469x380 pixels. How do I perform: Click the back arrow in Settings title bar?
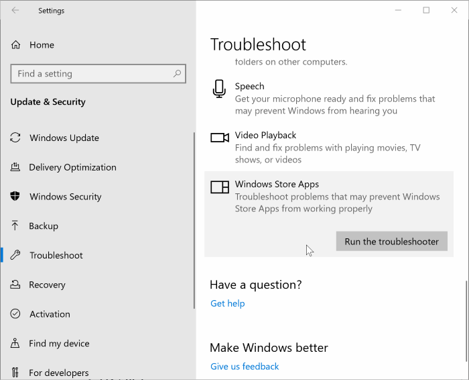[15, 10]
